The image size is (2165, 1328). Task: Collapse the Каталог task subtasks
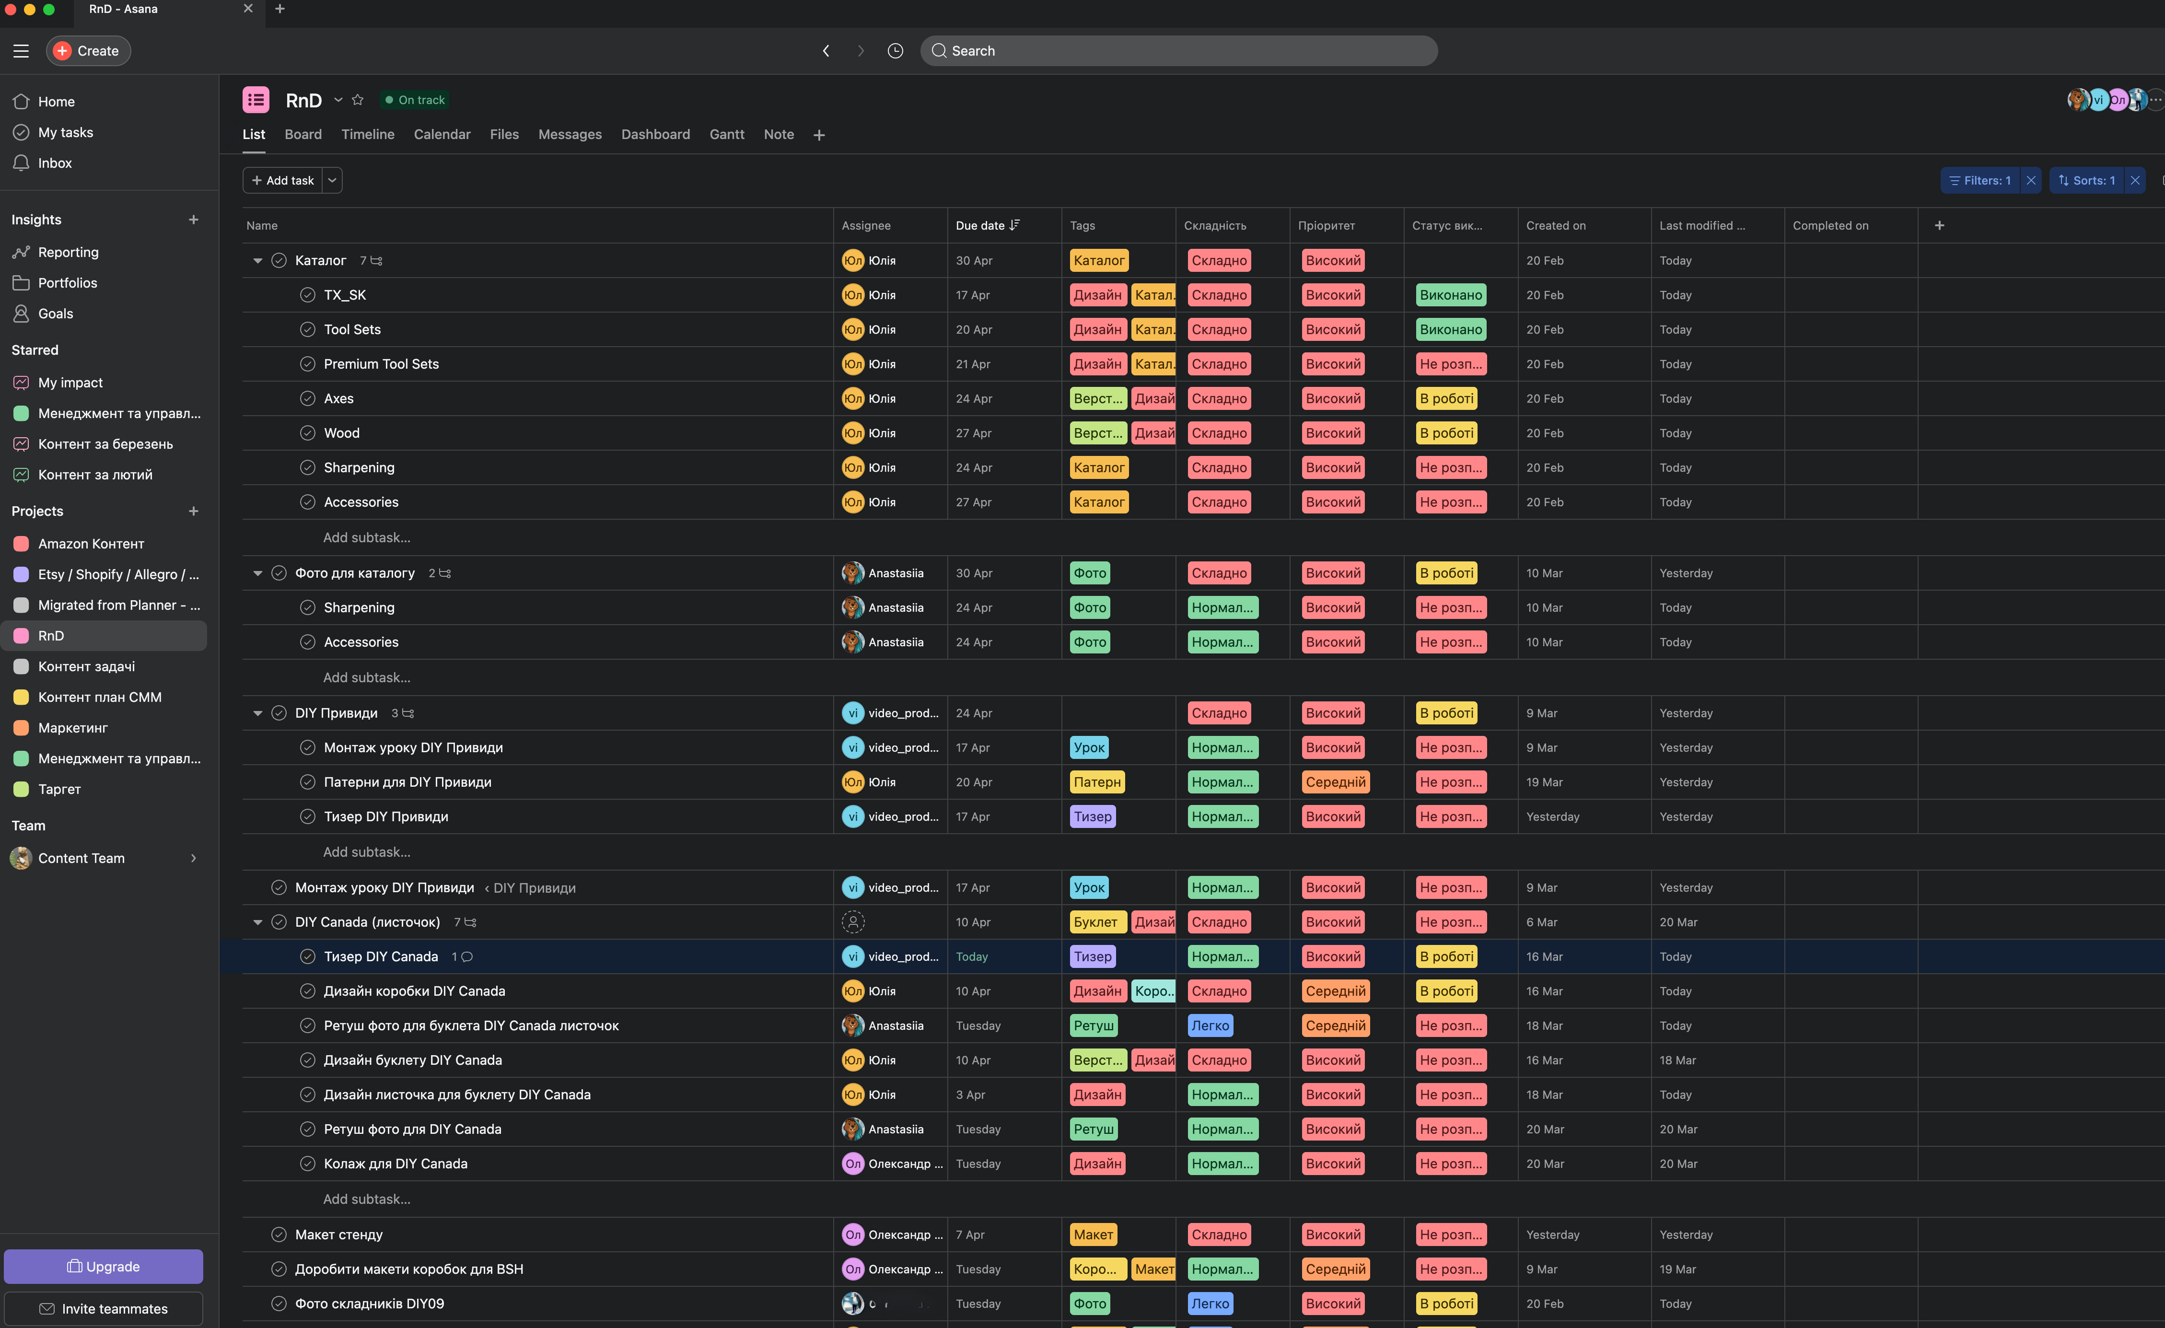tap(257, 261)
